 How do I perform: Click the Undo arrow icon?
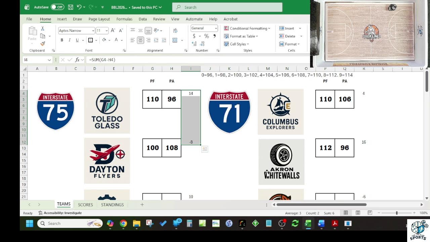(79, 7)
